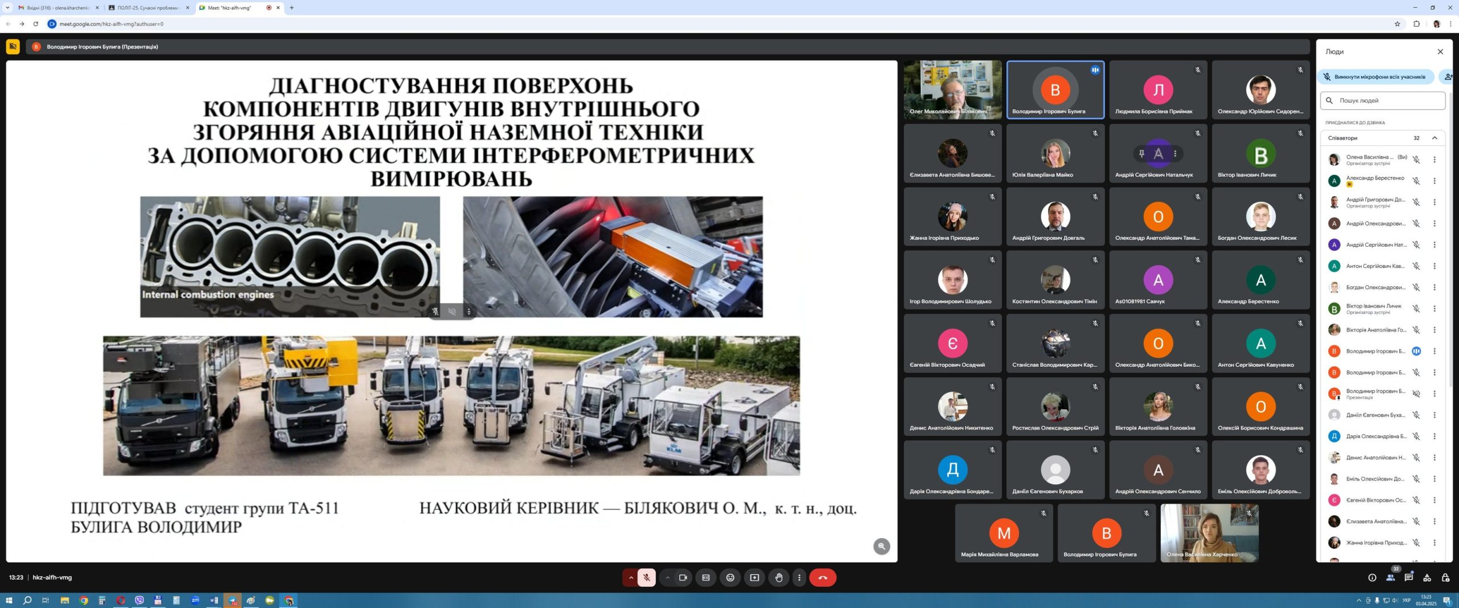
Task: Open Viber from the Windows taskbar
Action: pos(140,600)
